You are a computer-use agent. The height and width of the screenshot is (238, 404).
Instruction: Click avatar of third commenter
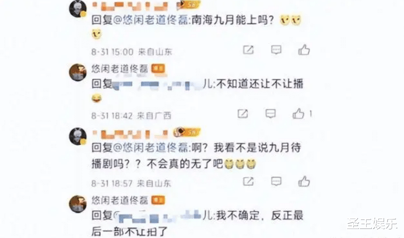pyautogui.click(x=78, y=136)
